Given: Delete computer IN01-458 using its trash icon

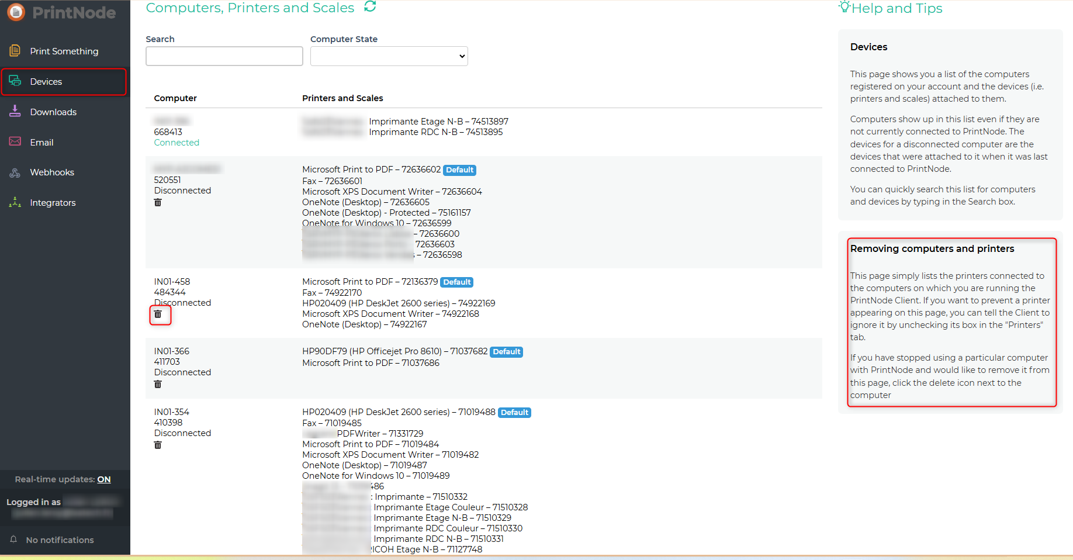Looking at the screenshot, I should 158,314.
